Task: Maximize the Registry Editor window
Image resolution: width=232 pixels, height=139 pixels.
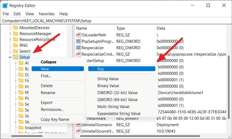Action: [x=208, y=5]
